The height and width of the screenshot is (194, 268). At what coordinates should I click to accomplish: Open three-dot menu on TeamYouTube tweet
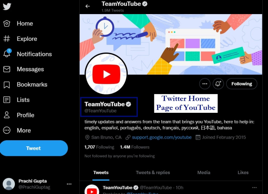(x=254, y=188)
